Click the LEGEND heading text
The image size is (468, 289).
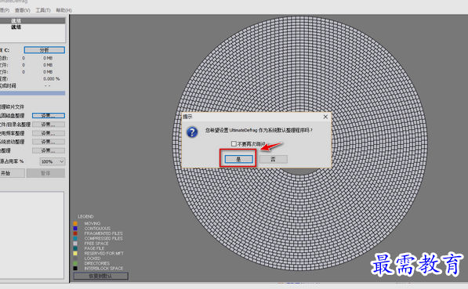point(85,216)
